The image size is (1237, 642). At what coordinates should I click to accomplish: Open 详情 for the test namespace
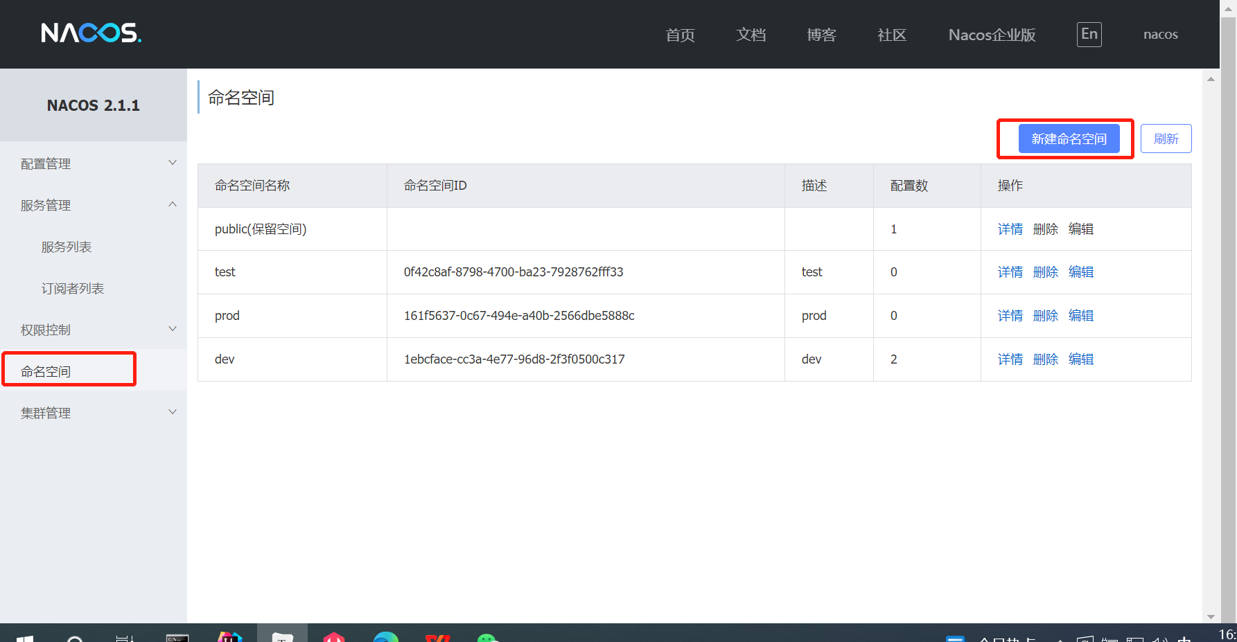click(1010, 272)
